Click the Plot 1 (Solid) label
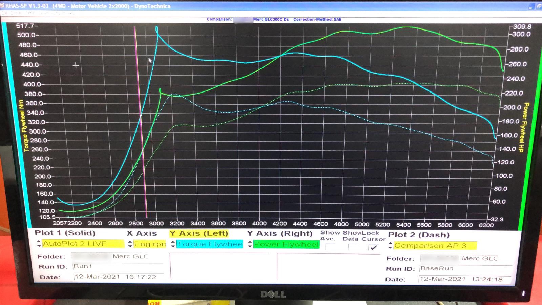Viewport: 542px width, 305px height. click(65, 233)
